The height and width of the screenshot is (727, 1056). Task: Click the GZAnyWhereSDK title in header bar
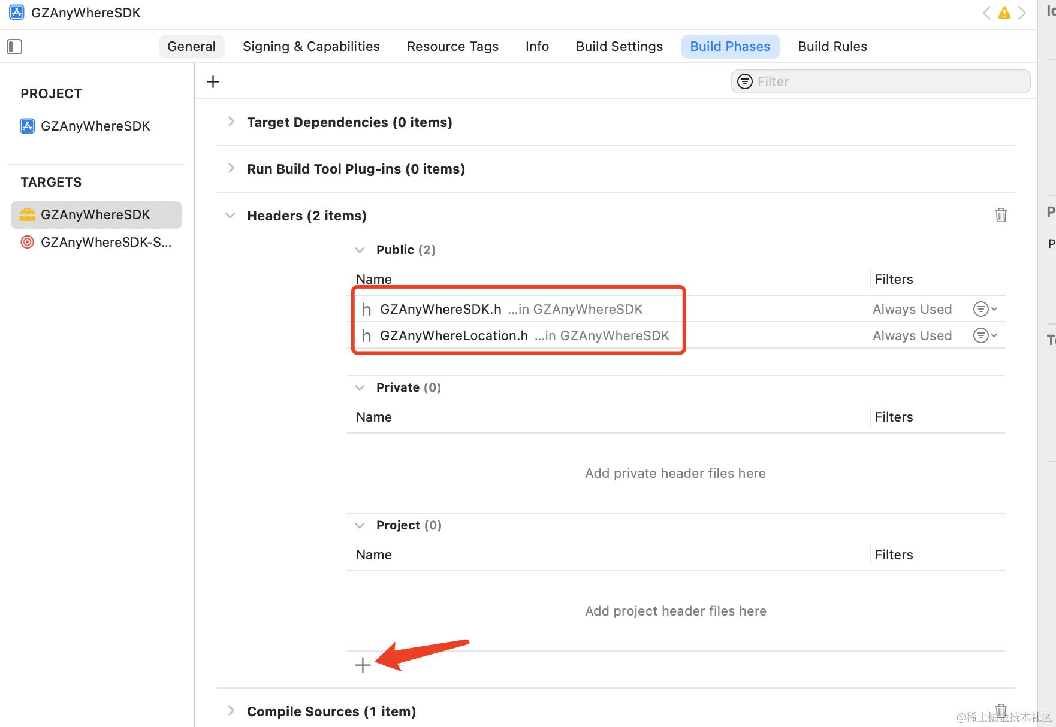[x=86, y=13]
